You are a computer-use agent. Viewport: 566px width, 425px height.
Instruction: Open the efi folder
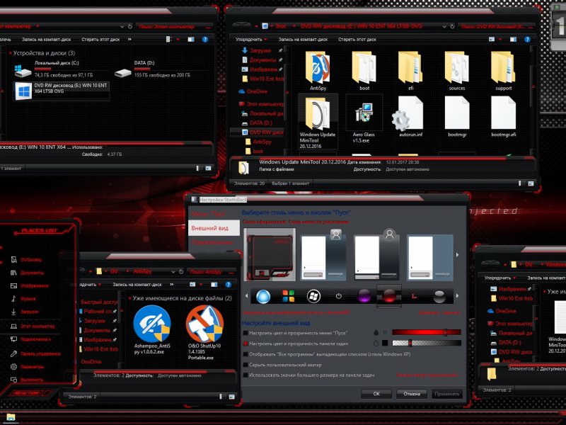pos(410,71)
